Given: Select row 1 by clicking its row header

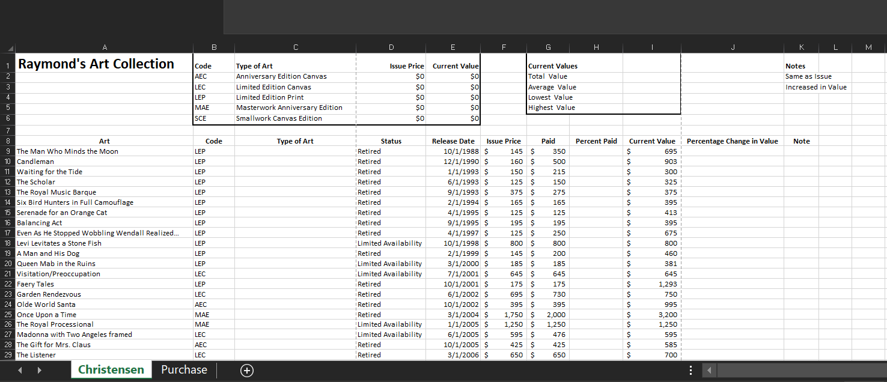Looking at the screenshot, I should pyautogui.click(x=8, y=64).
